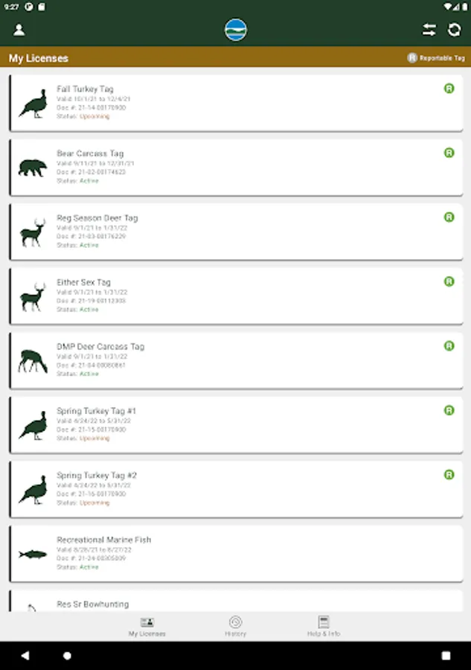The width and height of the screenshot is (471, 670).
Task: Tap the Reportable Tag legend label
Action: point(436,58)
